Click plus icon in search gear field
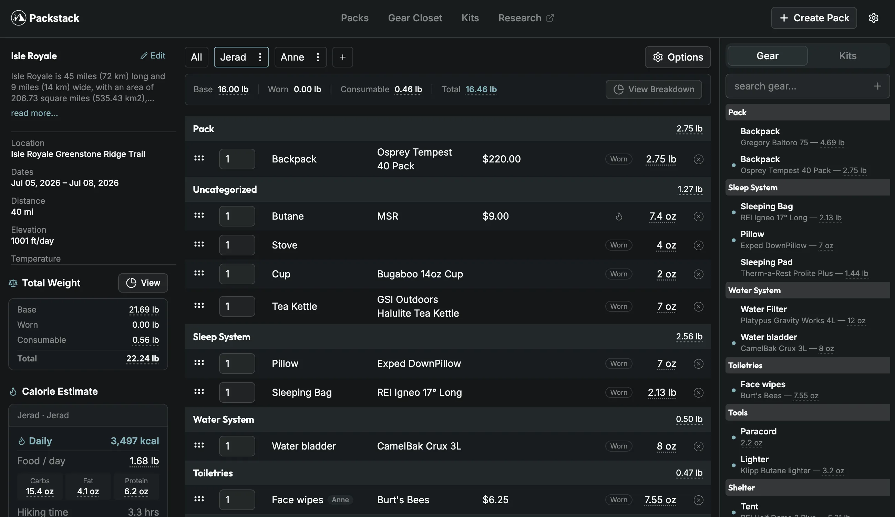This screenshot has width=895, height=517. [877, 86]
